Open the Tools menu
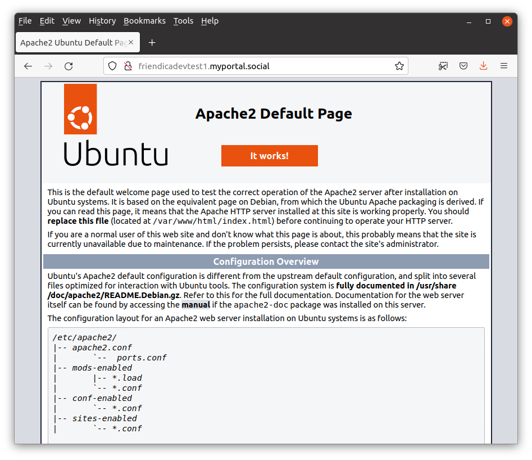 click(183, 21)
